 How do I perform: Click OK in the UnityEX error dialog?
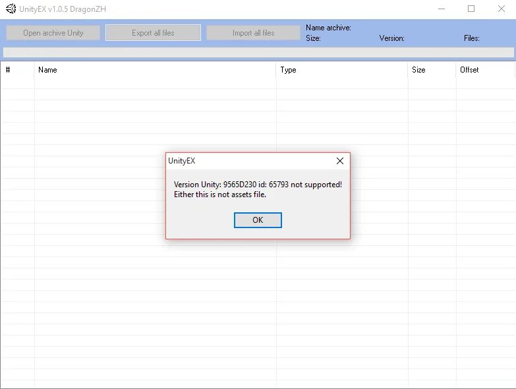pyautogui.click(x=258, y=220)
